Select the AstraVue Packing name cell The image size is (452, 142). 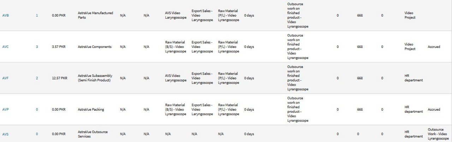[91, 110]
